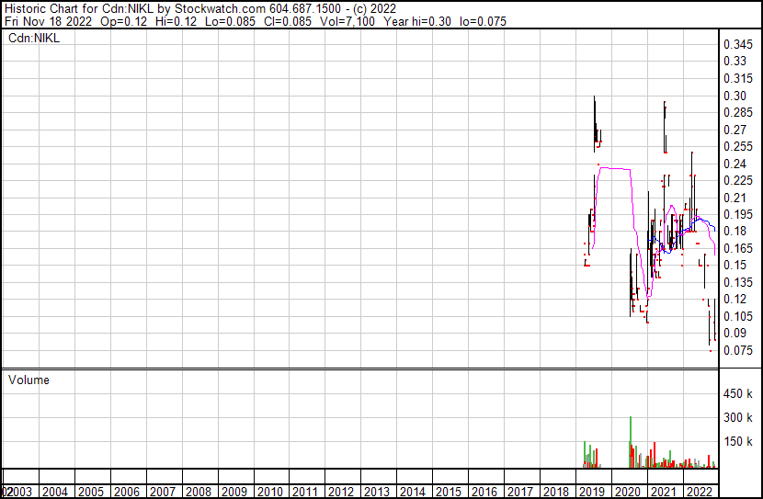Click the Cdn:NIKL symbol label in the chart corner
763x499 pixels.
pos(34,39)
